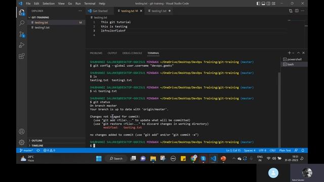Open errors and warnings status item
The image size is (324, 182).
click(x=49, y=151)
